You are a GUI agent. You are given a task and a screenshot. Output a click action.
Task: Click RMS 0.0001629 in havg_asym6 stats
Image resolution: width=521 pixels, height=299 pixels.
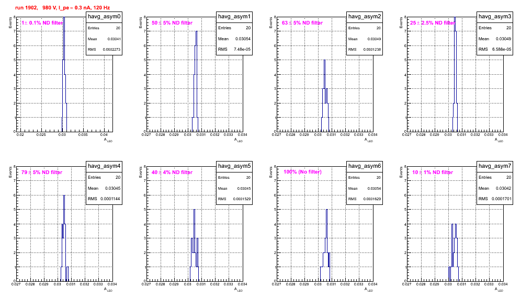[365, 199]
